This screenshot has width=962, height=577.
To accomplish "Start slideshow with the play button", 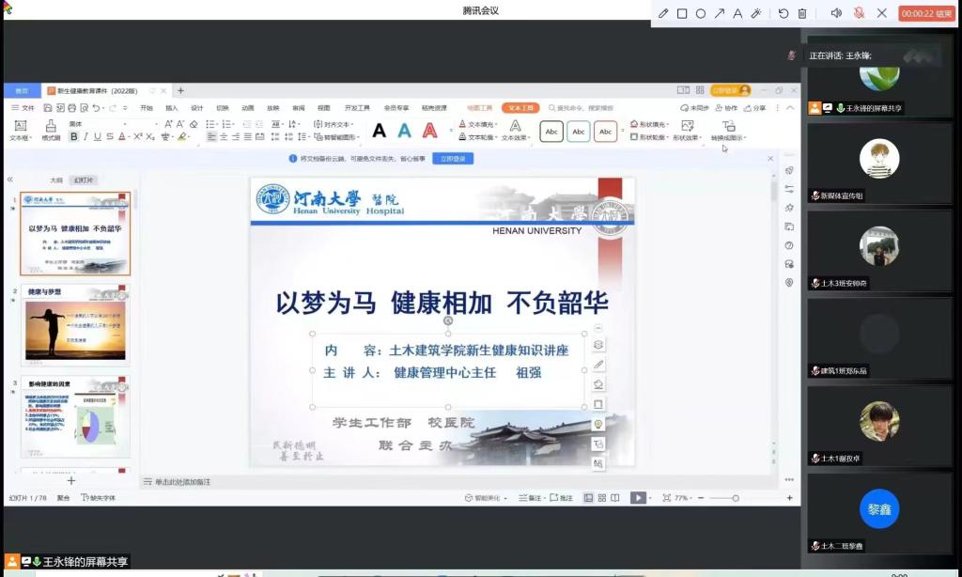I will 638,498.
